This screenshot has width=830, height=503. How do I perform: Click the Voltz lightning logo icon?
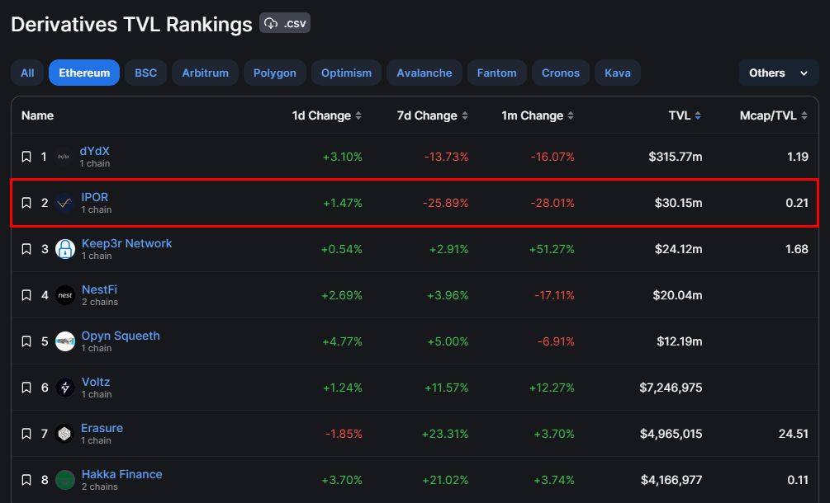click(x=65, y=388)
